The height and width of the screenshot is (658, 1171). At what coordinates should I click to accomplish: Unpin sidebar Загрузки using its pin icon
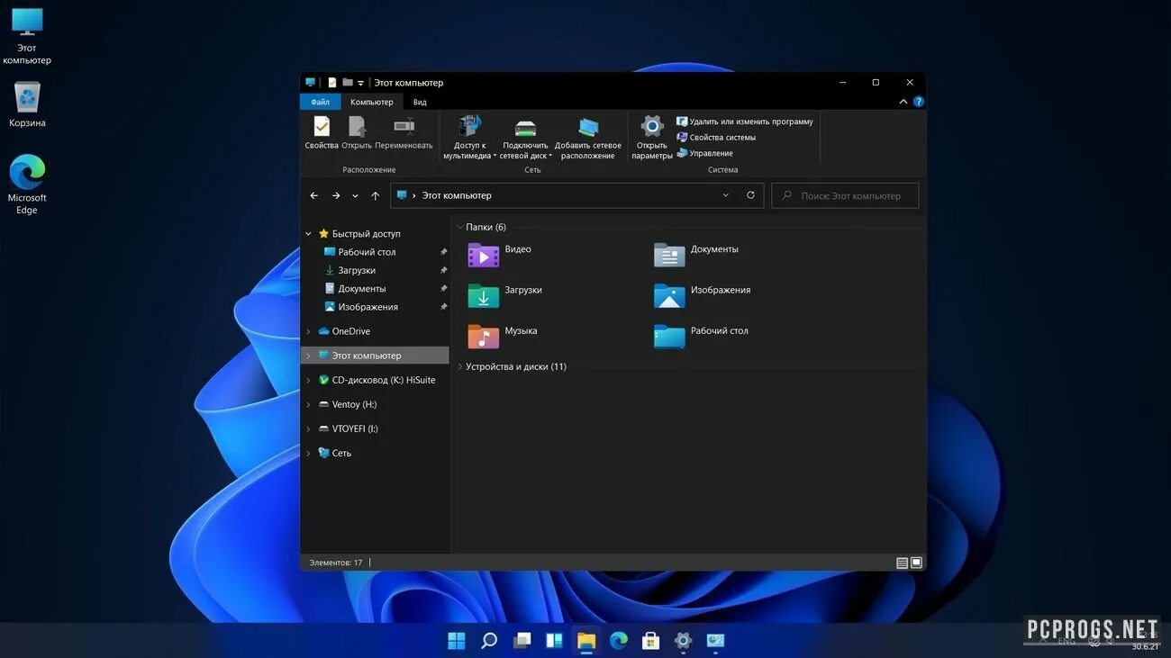[443, 270]
